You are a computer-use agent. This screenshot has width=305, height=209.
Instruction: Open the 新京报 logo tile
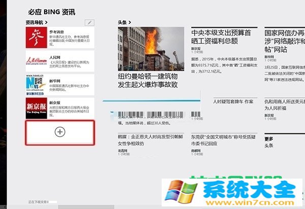pyautogui.click(x=37, y=108)
